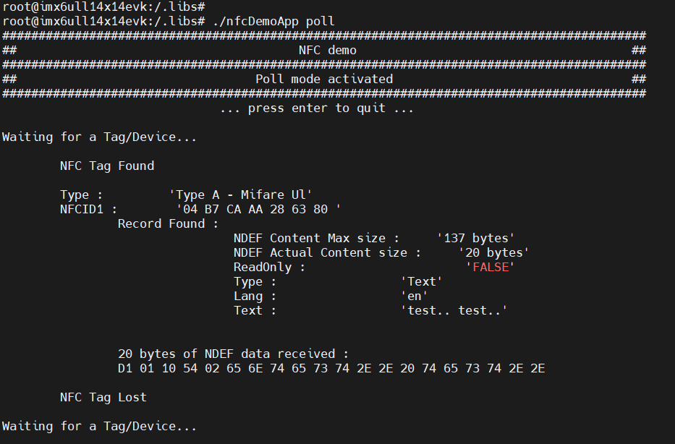Click the 'ReadOnly :' label
Viewport: 675px width, 444px height.
(x=269, y=267)
